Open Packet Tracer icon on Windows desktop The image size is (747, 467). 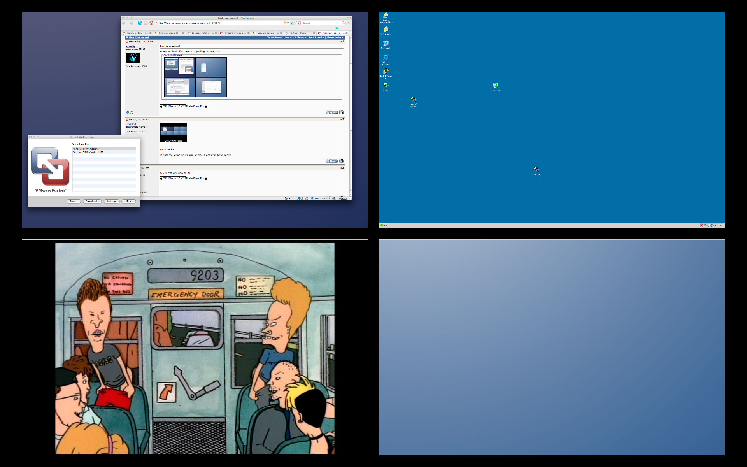(x=386, y=74)
